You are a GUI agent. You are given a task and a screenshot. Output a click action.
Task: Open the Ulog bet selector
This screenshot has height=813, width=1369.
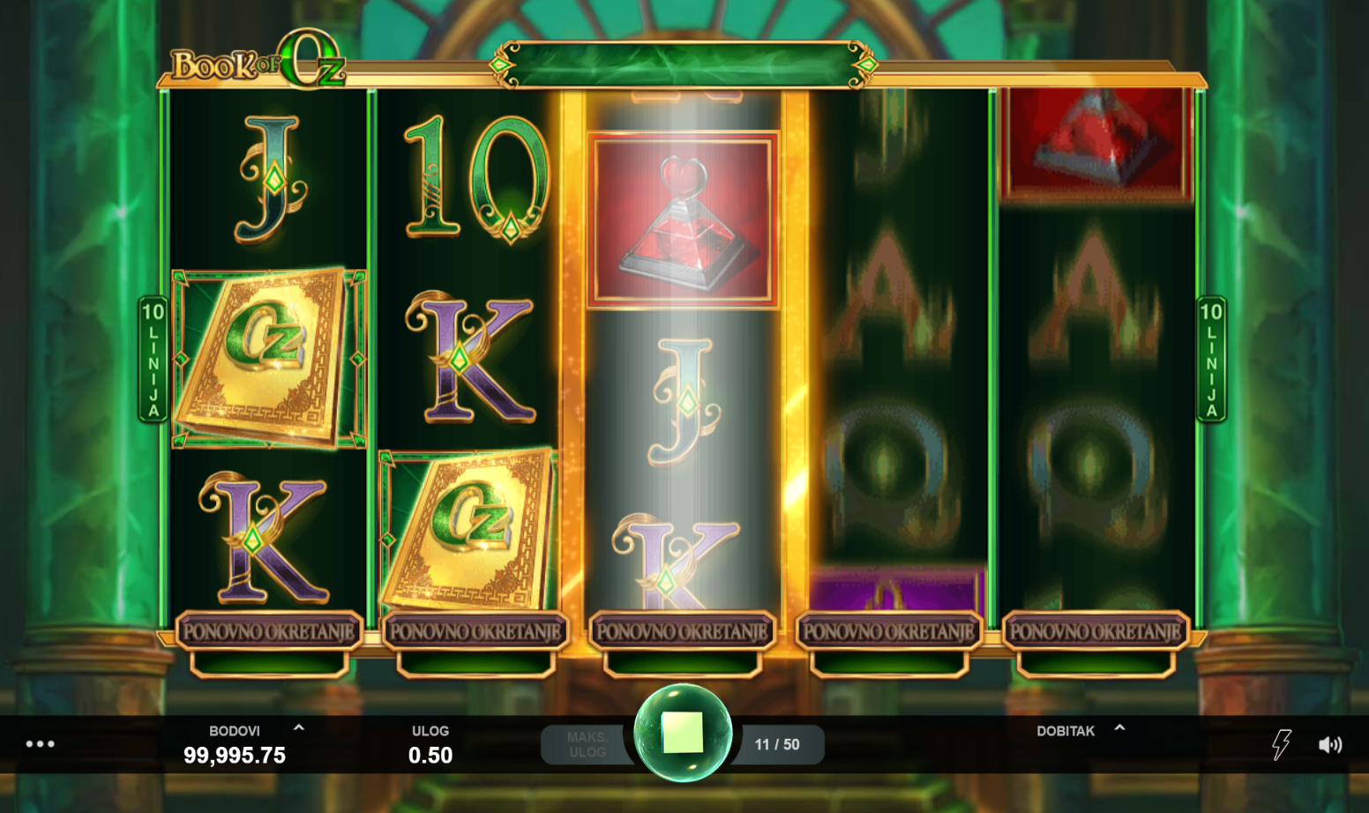[430, 745]
